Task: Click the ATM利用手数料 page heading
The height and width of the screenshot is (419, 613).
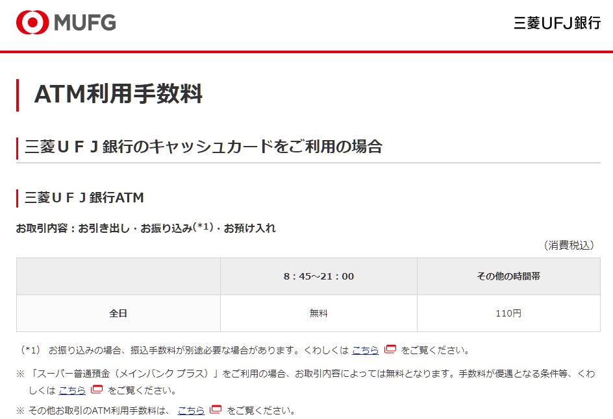Action: coord(118,94)
